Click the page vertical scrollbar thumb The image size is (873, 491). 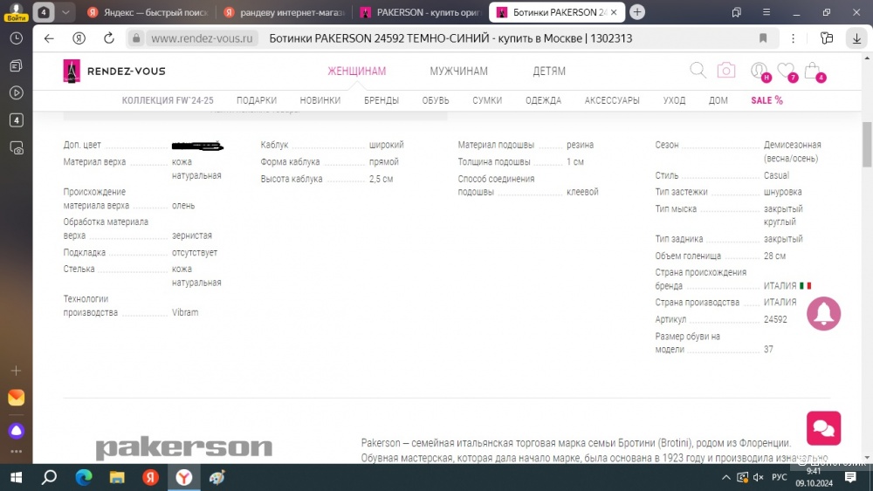(867, 144)
